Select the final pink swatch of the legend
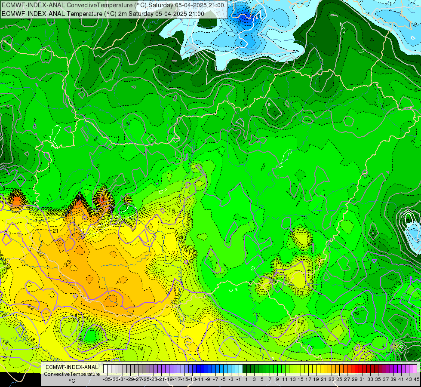The image size is (421, 387). click(x=415, y=369)
